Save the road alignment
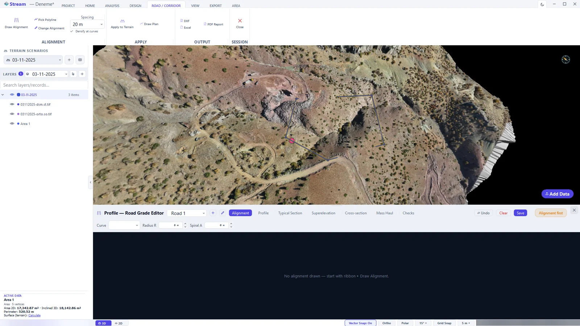Screen dimensions: 580x326 (x=521, y=213)
